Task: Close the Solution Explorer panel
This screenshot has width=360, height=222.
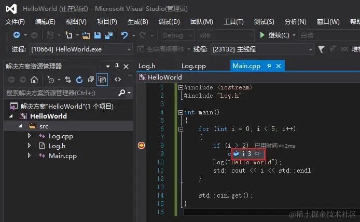Action: point(126,67)
